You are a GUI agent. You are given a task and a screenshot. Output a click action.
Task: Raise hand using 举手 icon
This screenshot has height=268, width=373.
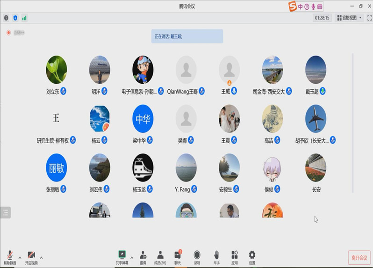click(216, 256)
